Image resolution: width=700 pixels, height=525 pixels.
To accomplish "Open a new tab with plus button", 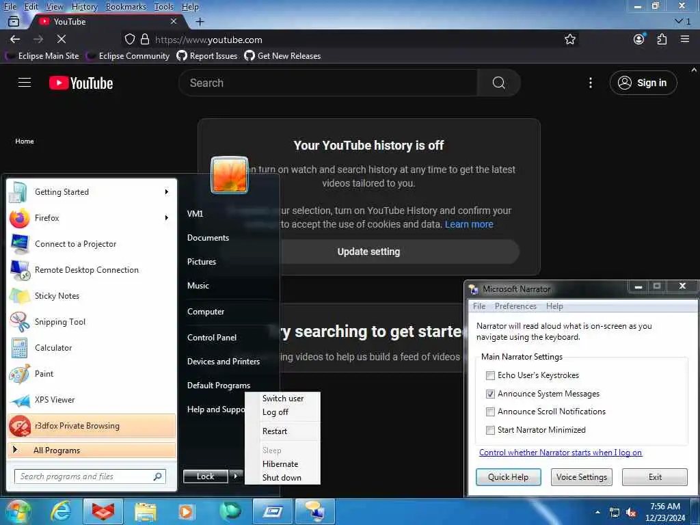I will point(200,21).
